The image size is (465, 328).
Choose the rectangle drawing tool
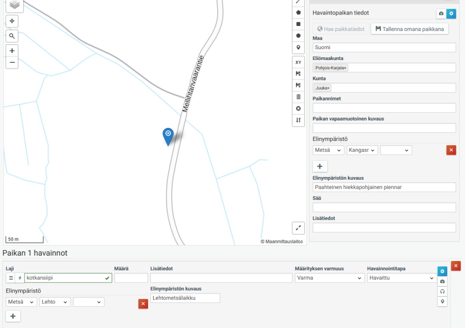pos(298,24)
